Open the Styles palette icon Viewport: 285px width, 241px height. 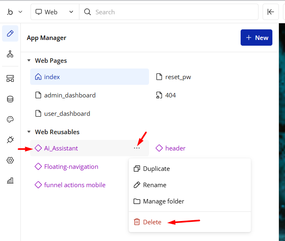click(x=10, y=119)
